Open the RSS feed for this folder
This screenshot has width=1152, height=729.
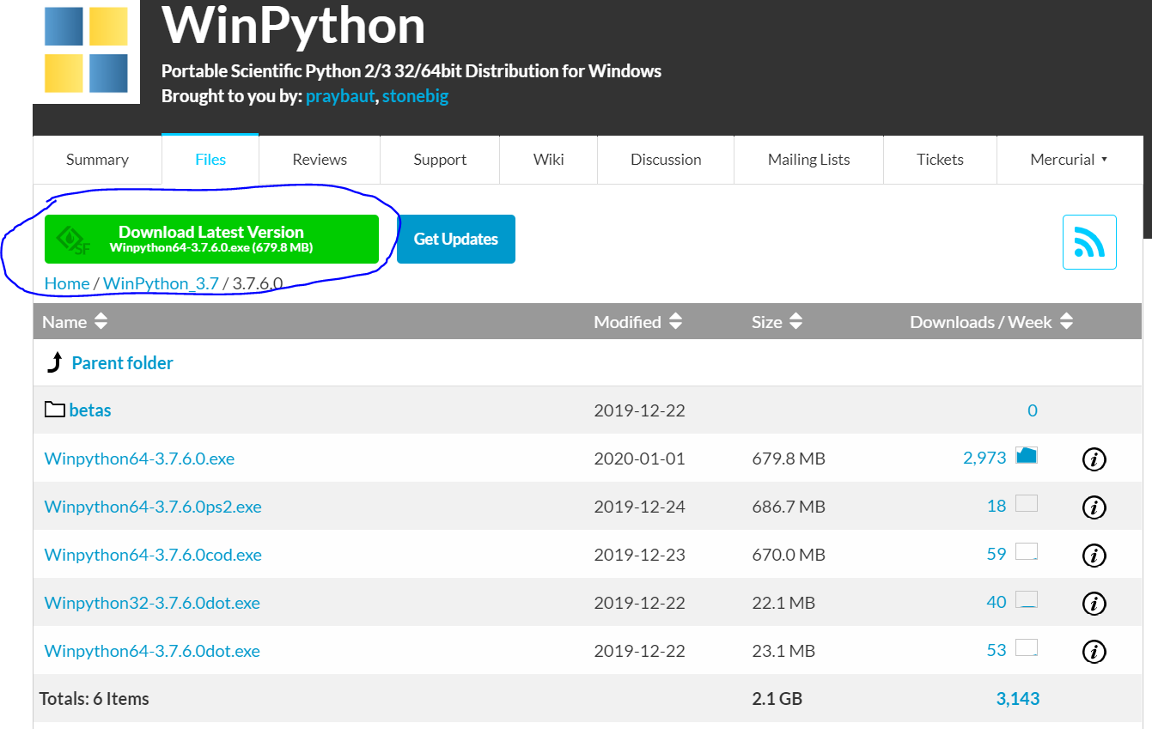coord(1089,243)
